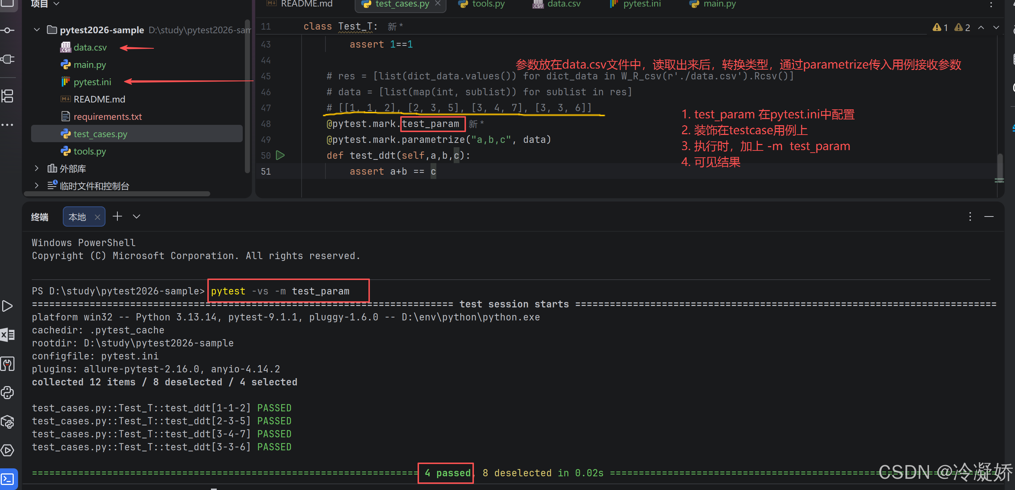The height and width of the screenshot is (490, 1015).
Task: Switch to the README.md tab
Action: [300, 4]
